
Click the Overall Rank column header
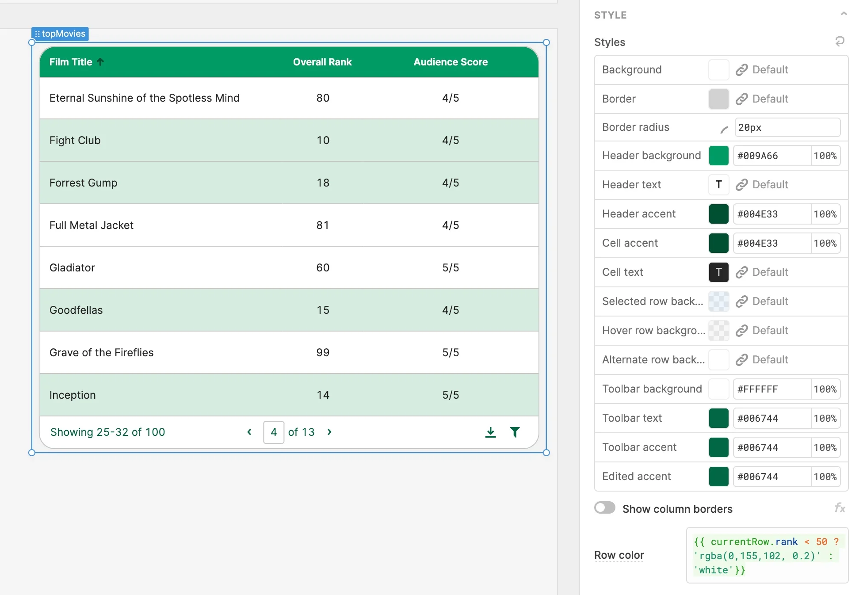[322, 62]
